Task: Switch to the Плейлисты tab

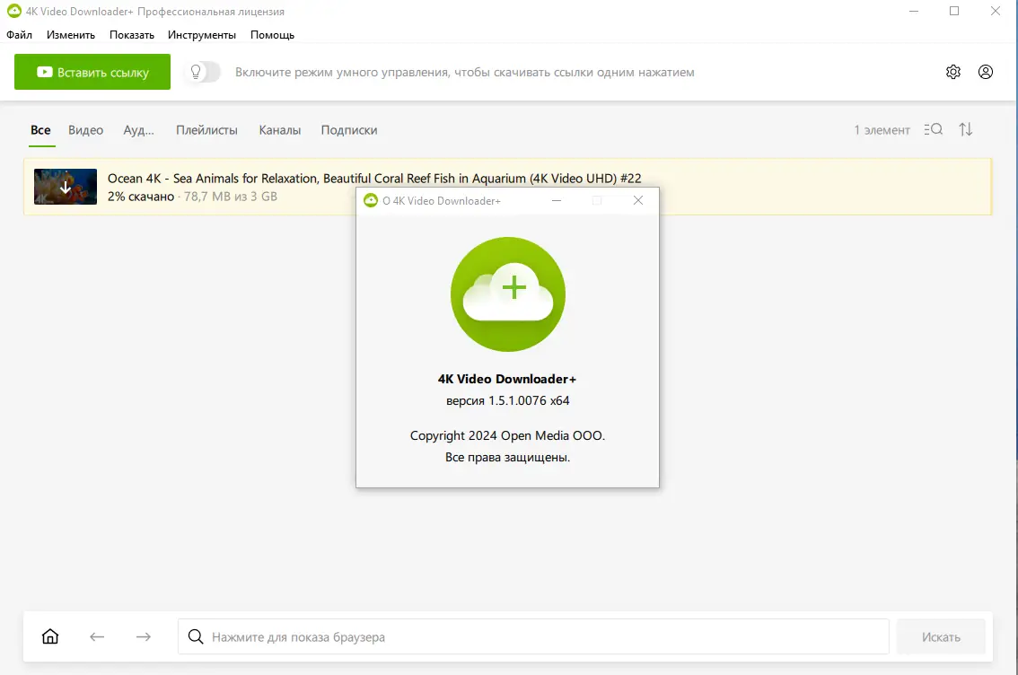Action: (206, 130)
